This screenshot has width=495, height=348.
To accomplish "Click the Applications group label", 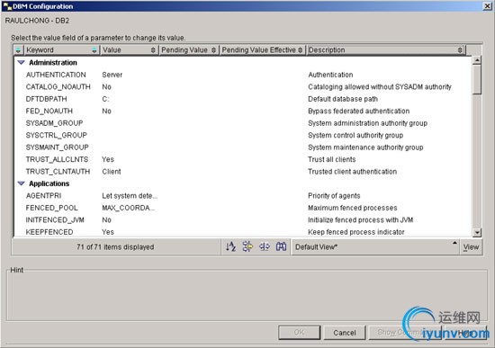I will 49,183.
